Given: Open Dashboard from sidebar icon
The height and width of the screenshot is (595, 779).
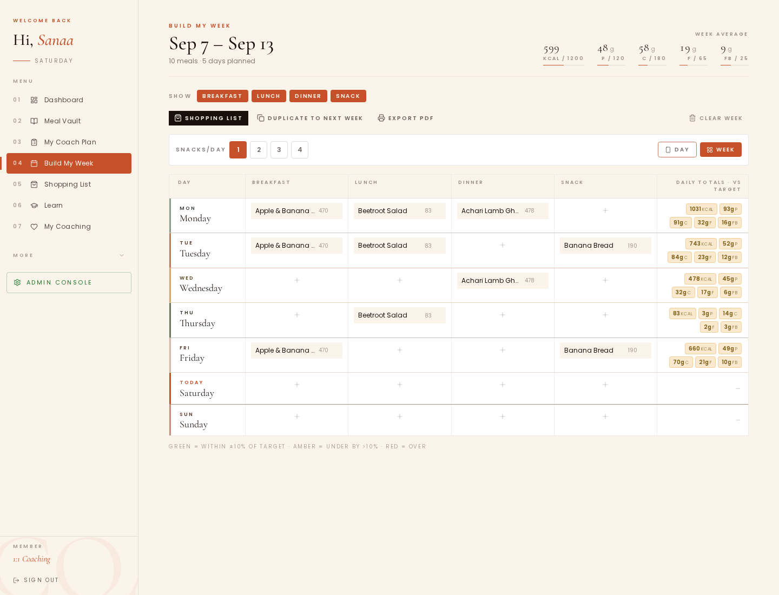Looking at the screenshot, I should tap(34, 100).
